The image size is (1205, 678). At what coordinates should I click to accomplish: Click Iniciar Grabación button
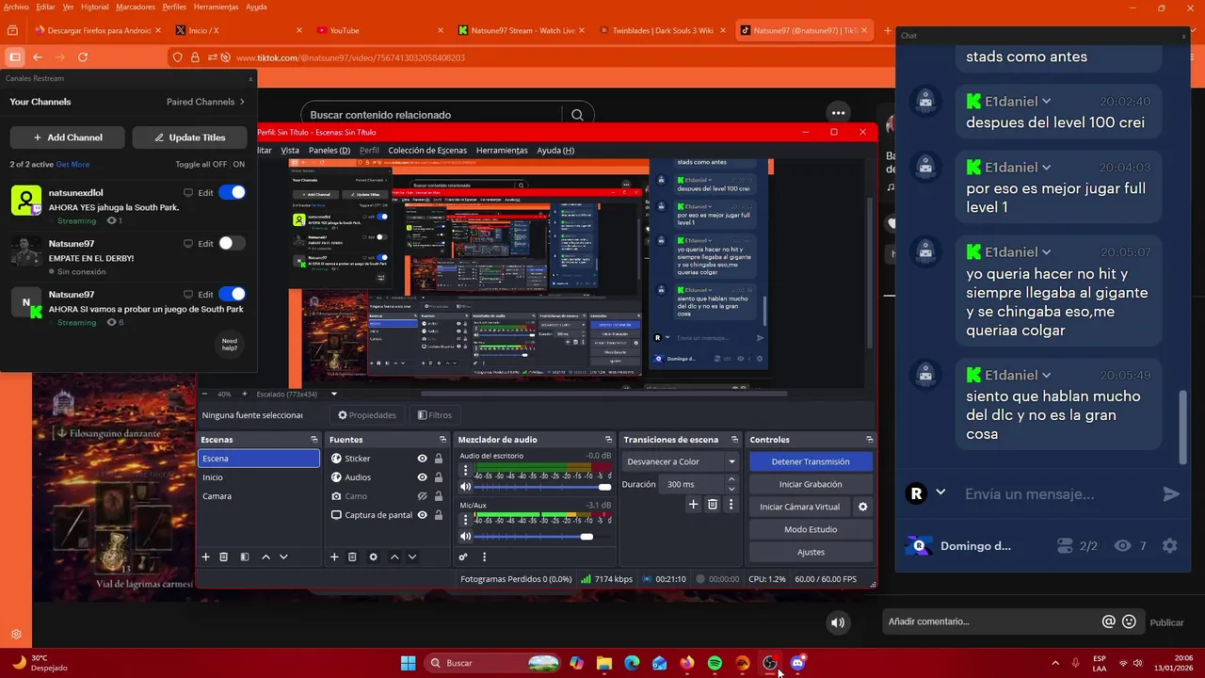[811, 484]
